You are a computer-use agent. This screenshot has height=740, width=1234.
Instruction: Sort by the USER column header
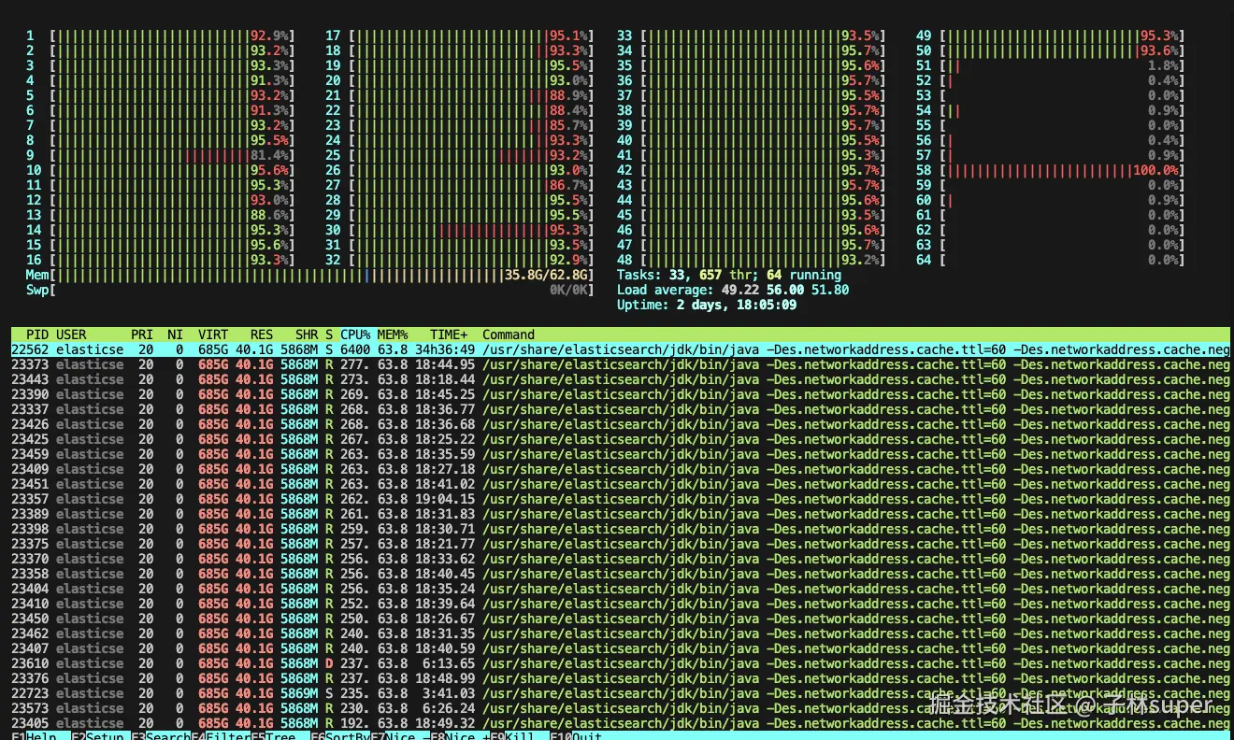coord(71,334)
